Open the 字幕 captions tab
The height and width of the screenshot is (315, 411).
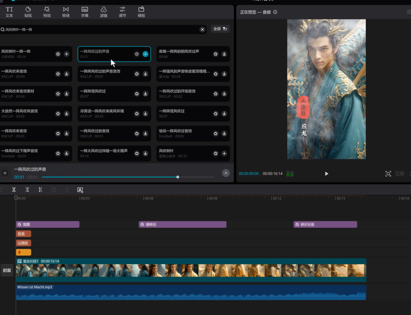tap(84, 12)
